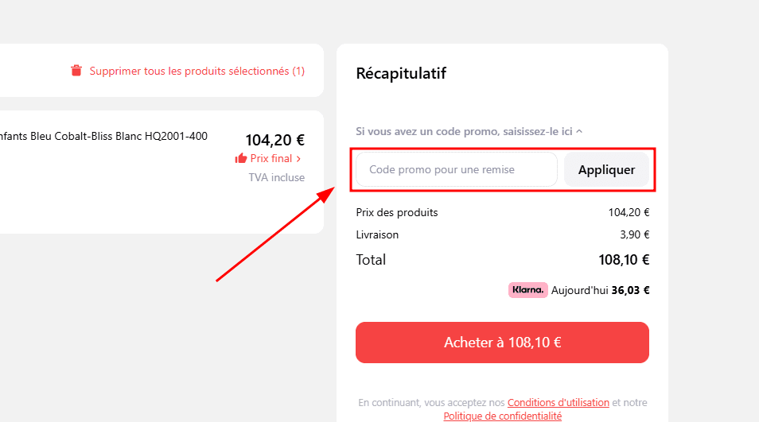Toggle the "Si vous avez un code promo" text
The image size is (759, 422).
pyautogui.click(x=465, y=131)
